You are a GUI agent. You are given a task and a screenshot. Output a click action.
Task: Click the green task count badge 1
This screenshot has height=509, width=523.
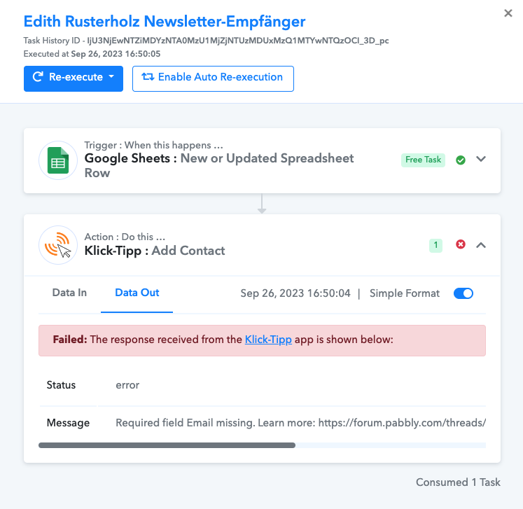(x=435, y=246)
